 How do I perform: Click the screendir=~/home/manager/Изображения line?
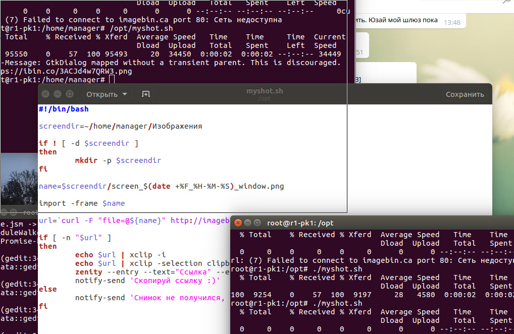(120, 126)
